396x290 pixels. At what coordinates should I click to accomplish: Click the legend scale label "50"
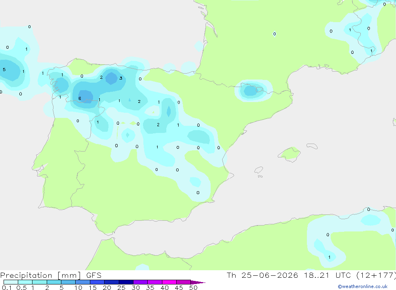pyautogui.click(x=193, y=288)
